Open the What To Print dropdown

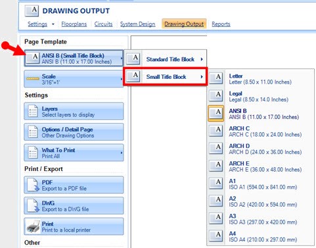tap(74, 153)
